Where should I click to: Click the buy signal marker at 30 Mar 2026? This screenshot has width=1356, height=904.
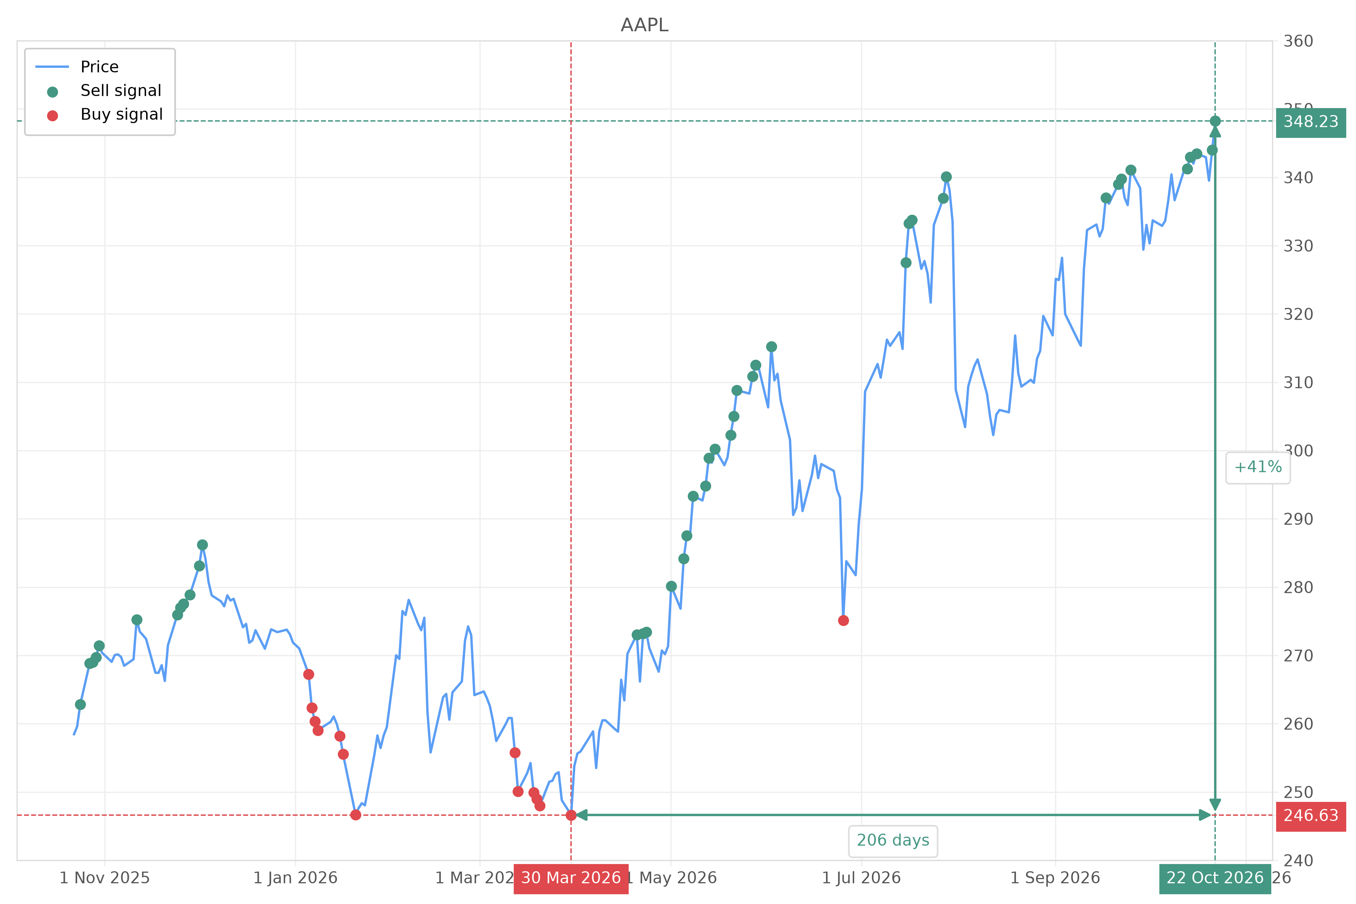pyautogui.click(x=571, y=815)
